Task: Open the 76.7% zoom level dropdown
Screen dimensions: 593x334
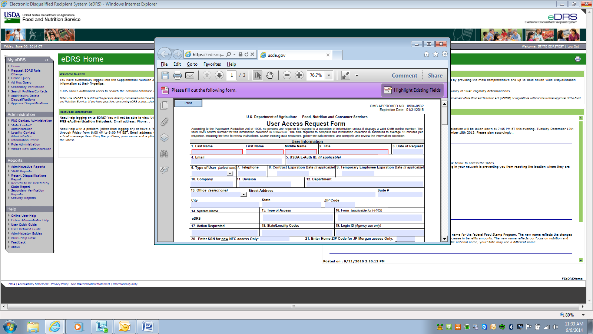Action: tap(329, 75)
